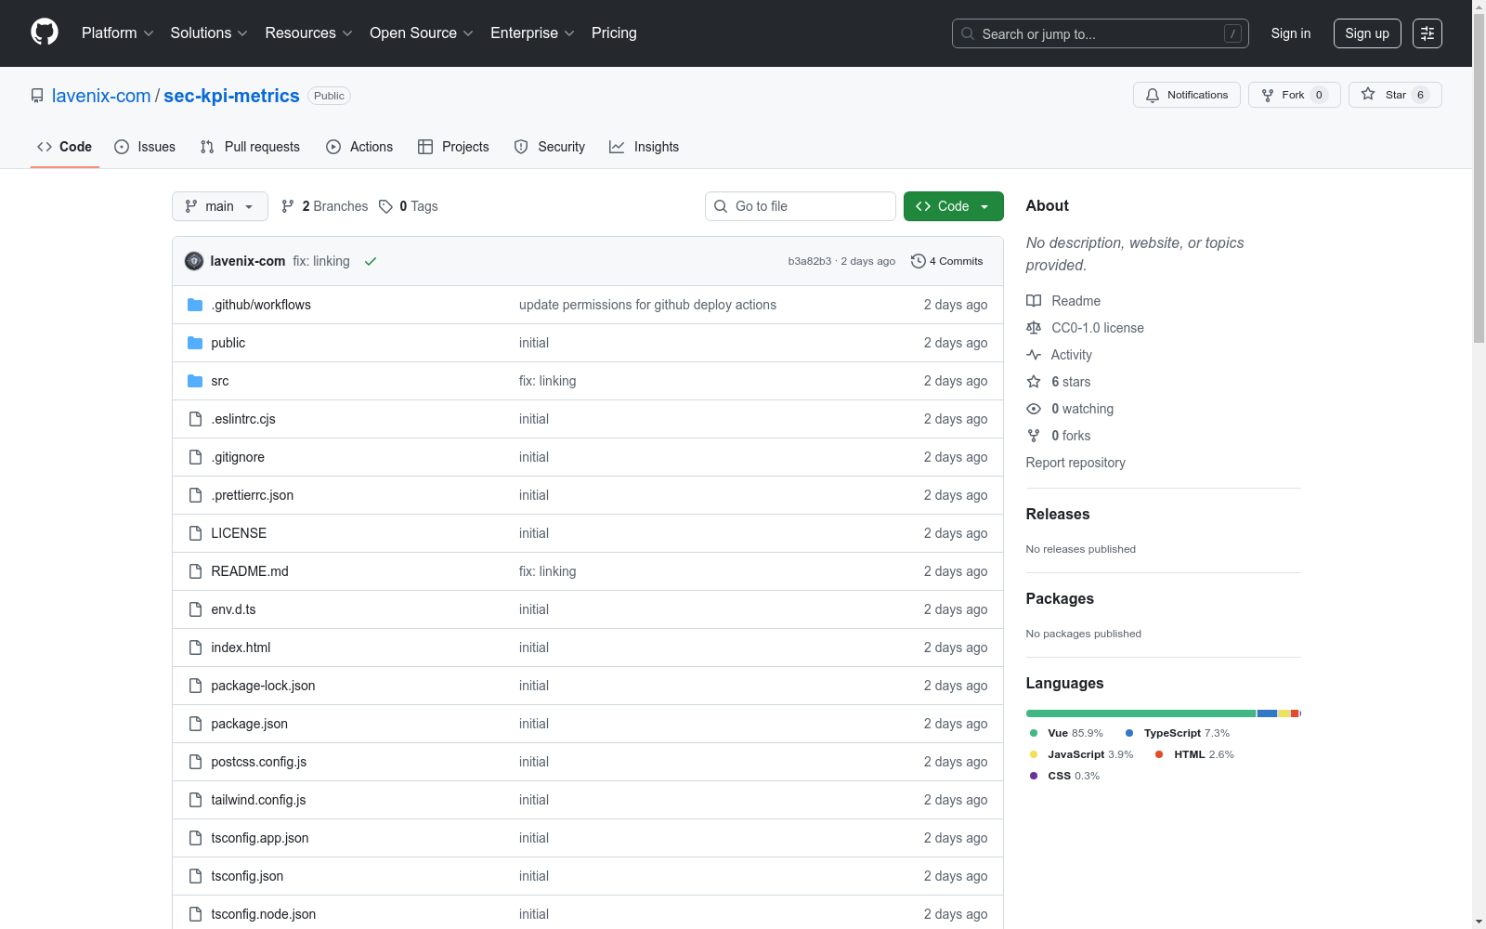Viewport: 1486px width, 929px height.
Task: Open the Pricing link
Action: (x=614, y=33)
